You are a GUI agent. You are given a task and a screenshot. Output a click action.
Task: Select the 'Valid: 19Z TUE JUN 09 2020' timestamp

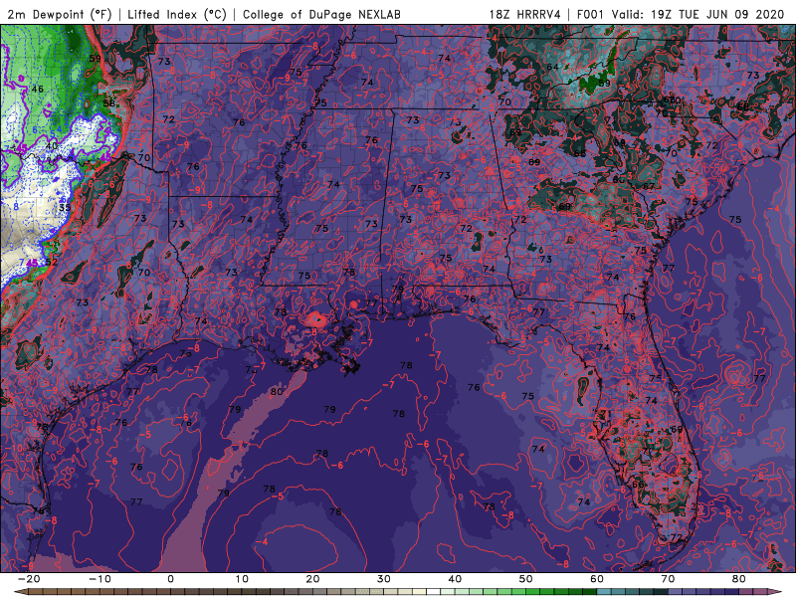698,14
